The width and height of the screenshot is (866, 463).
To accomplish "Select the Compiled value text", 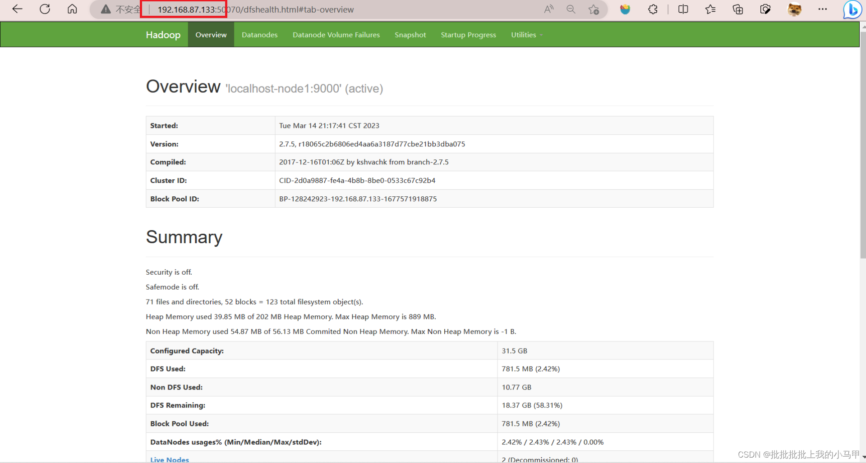I will pos(364,162).
